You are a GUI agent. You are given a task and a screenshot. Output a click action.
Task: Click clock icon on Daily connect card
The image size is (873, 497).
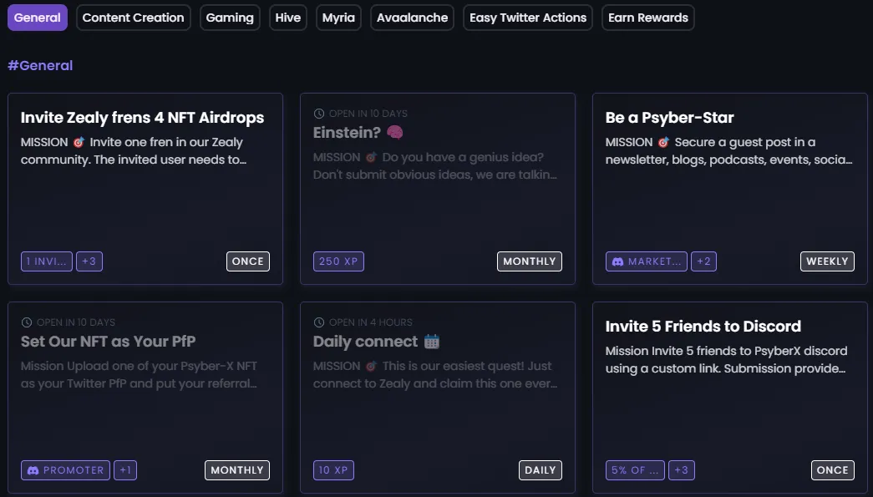click(x=319, y=322)
